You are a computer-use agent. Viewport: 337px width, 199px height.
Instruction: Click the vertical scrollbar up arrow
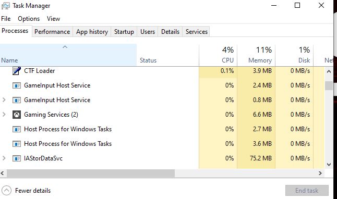tap(329, 71)
